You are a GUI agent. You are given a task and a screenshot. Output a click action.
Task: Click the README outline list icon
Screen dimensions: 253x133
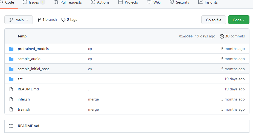click(11, 126)
